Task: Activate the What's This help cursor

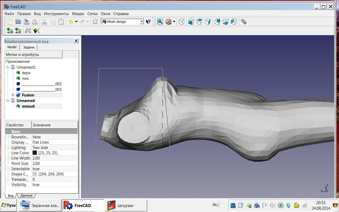Action: click(x=148, y=22)
